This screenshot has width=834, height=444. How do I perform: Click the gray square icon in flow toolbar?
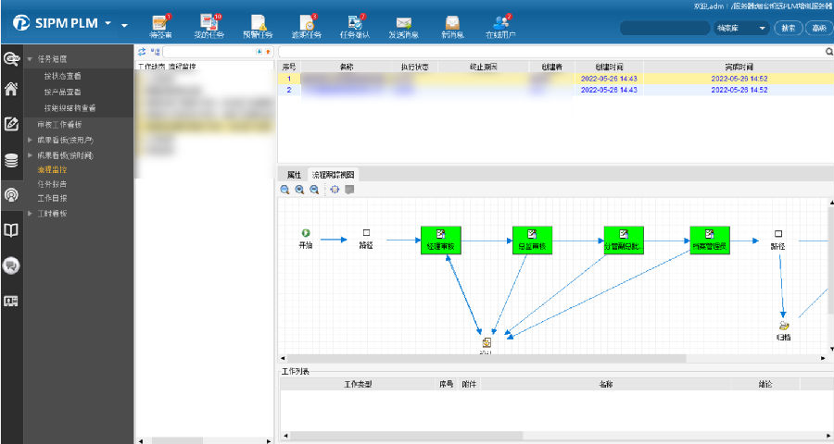point(349,189)
